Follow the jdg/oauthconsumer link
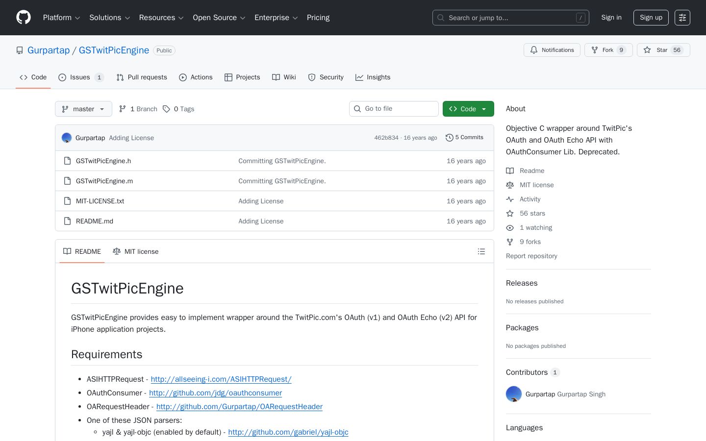 (x=215, y=393)
